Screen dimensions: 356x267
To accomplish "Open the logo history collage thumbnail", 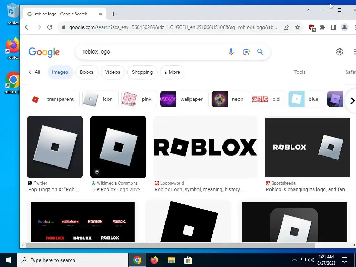I will click(x=82, y=222).
